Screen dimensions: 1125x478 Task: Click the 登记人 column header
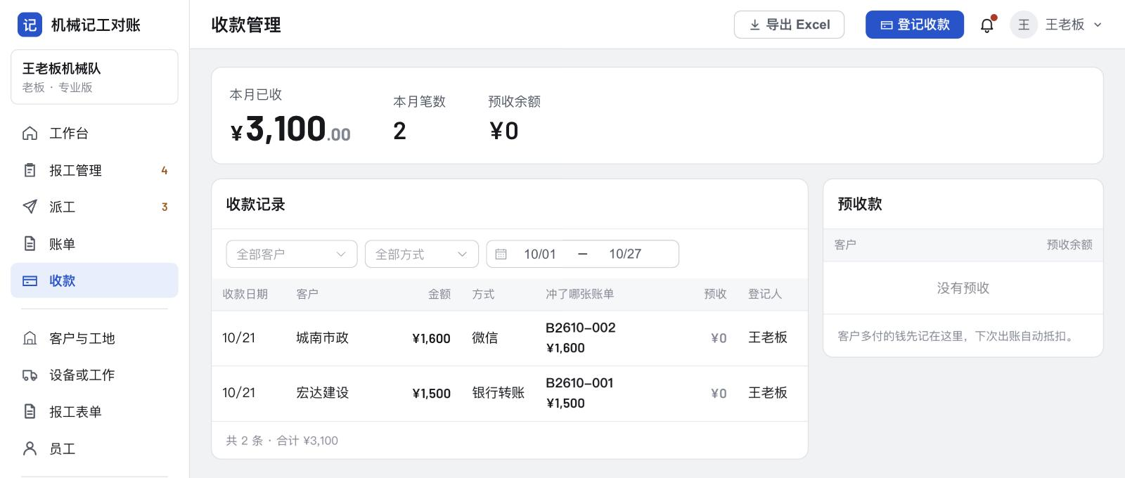pyautogui.click(x=765, y=294)
